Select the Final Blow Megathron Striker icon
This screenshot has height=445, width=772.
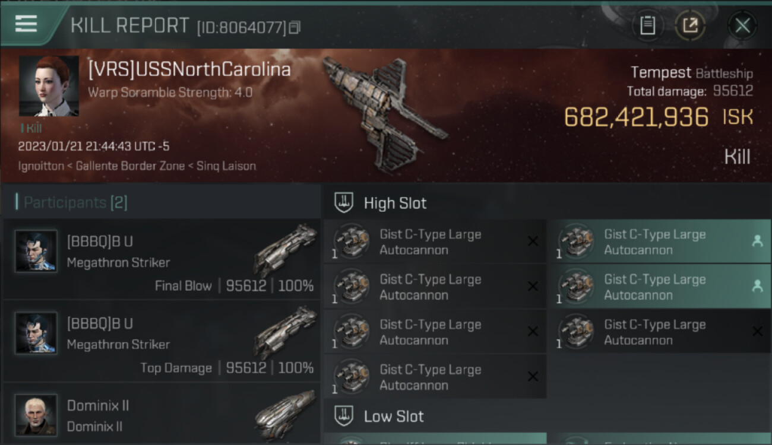[287, 249]
